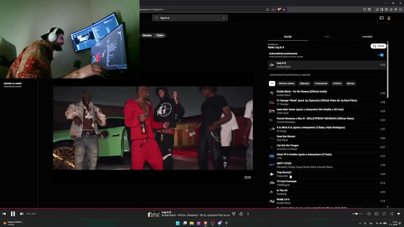Play 19 Cent Freestyle by 1900Rugrat
This screenshot has width=404, height=227.
pos(327,183)
